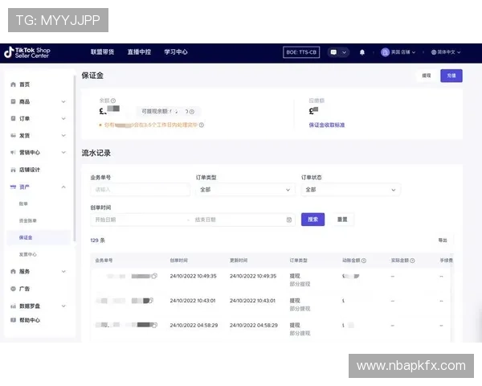Click the 帮助中心 help icon

click(13, 320)
